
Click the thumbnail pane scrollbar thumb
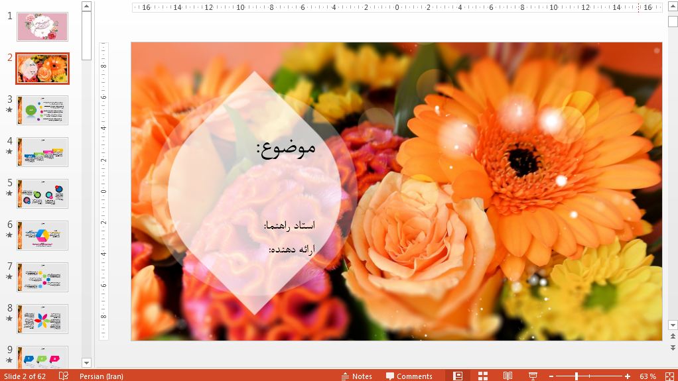(86, 36)
